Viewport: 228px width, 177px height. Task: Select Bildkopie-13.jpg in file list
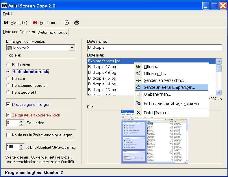pyautogui.click(x=102, y=90)
